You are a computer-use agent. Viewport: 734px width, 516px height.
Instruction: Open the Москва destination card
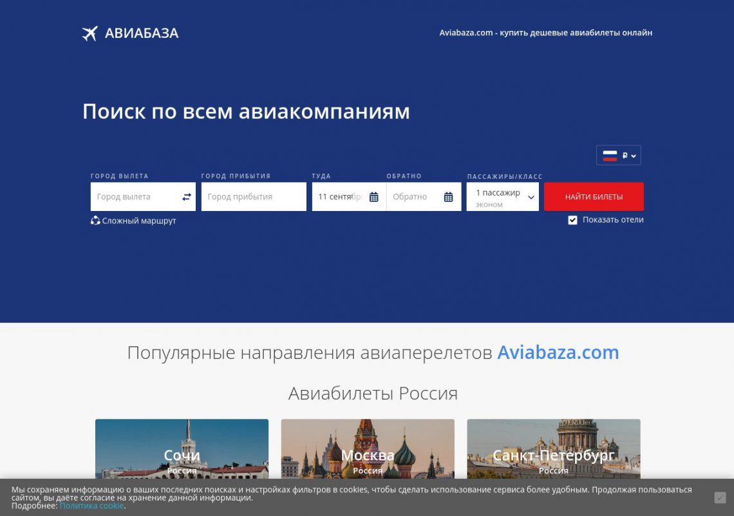(x=368, y=450)
